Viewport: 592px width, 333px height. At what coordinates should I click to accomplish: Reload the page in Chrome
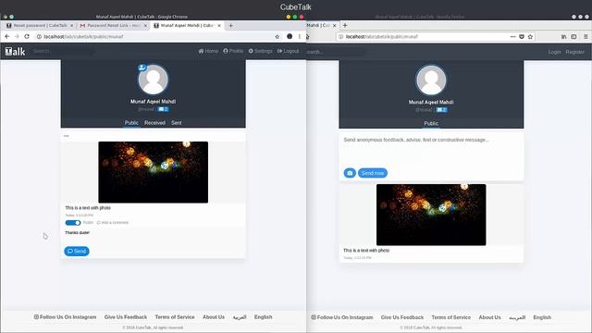click(x=27, y=37)
